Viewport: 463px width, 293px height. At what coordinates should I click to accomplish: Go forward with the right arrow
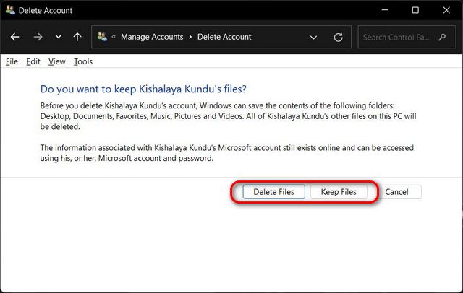[x=38, y=37]
